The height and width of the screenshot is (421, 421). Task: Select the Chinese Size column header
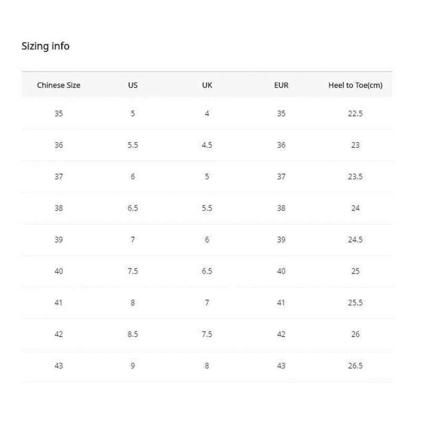tap(58, 85)
